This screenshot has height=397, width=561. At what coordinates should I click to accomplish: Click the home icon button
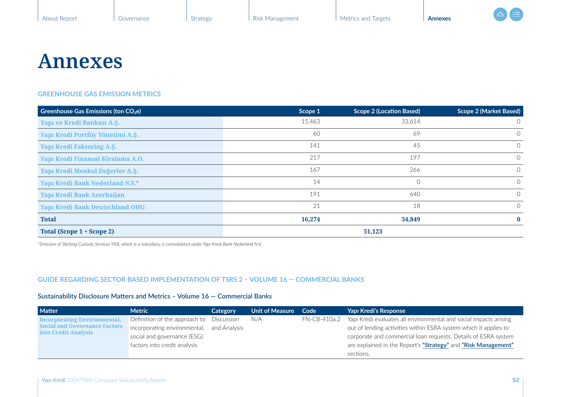[x=500, y=14]
